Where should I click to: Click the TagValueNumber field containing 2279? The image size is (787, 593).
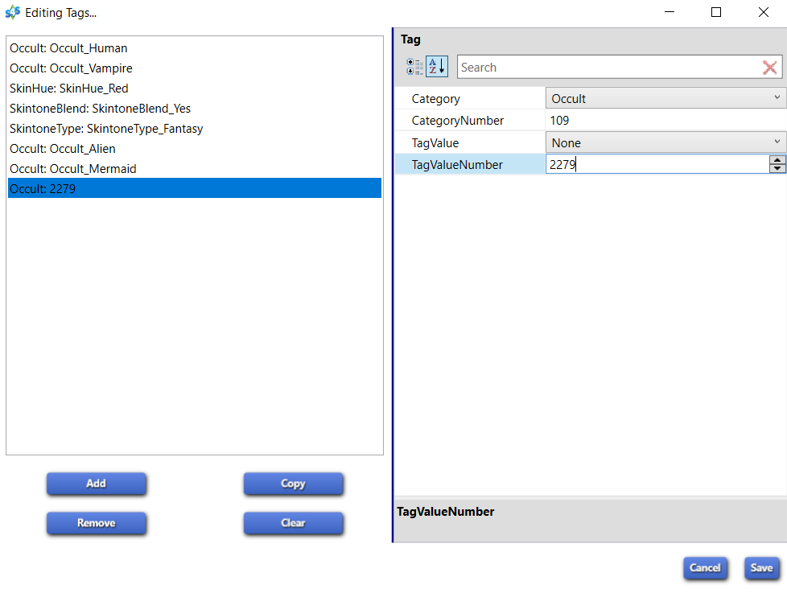tap(657, 164)
